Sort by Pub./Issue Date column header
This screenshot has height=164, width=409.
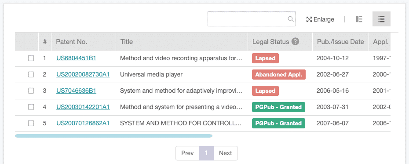coord(340,41)
